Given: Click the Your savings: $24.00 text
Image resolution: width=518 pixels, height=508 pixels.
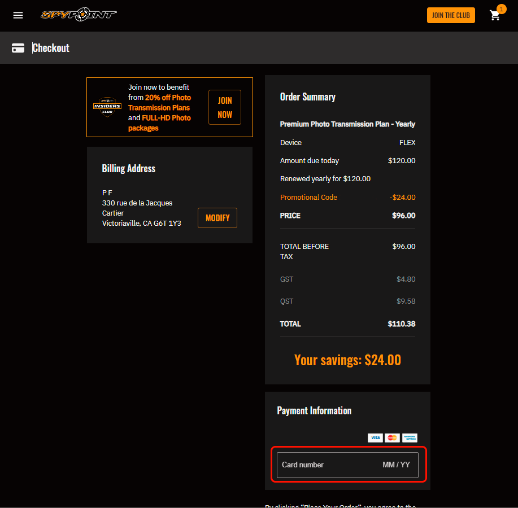Looking at the screenshot, I should pos(347,360).
